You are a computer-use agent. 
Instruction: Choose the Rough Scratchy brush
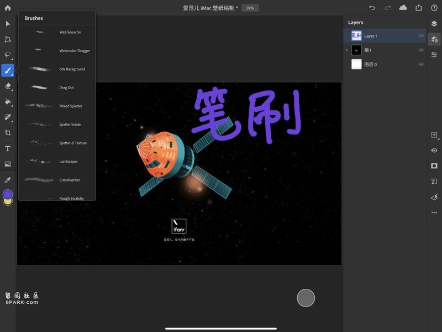coord(57,198)
